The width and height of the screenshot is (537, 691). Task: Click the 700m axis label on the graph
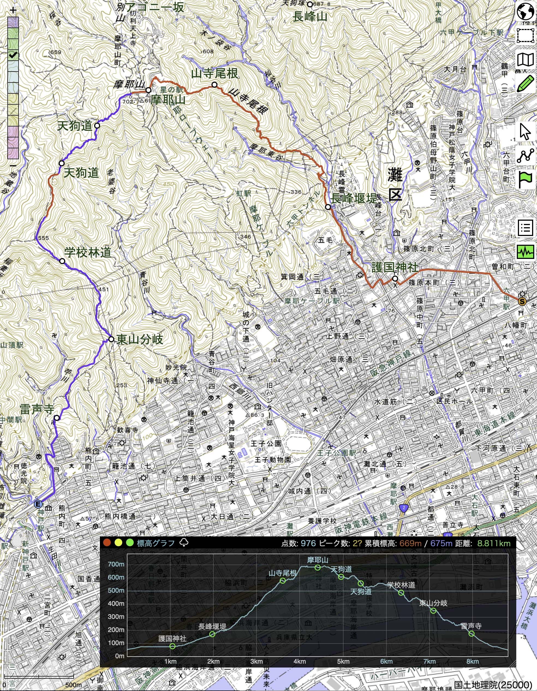point(116,565)
